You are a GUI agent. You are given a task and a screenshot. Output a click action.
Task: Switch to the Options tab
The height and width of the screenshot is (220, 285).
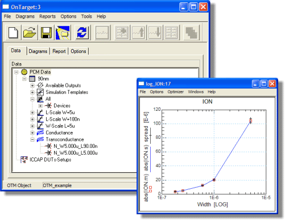point(79,51)
